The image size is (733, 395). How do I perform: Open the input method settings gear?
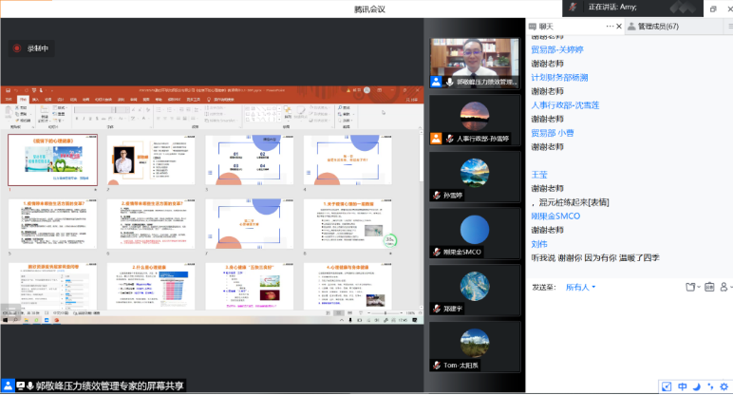(725, 386)
